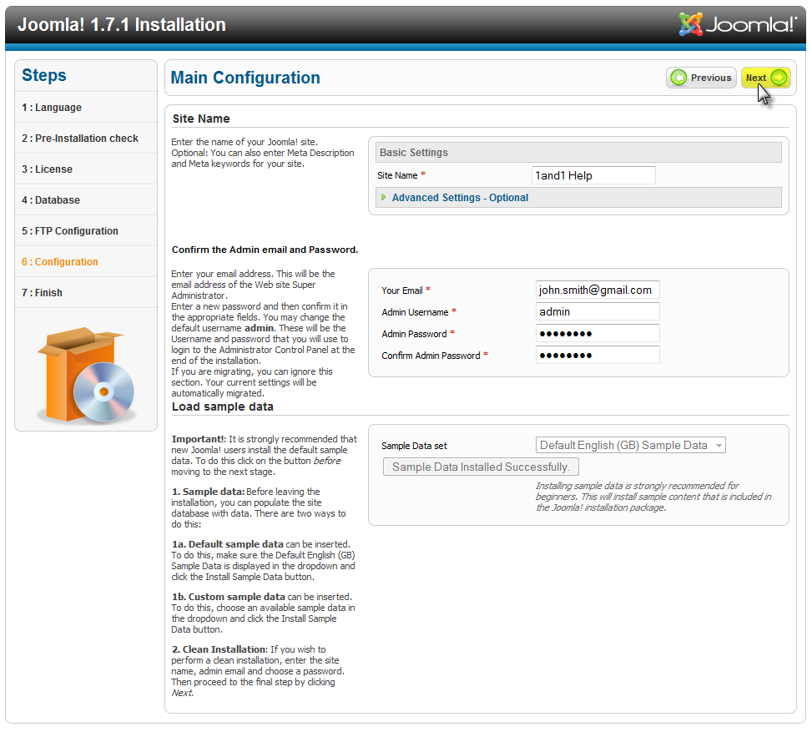Open step 5: FTP Configuration

[70, 231]
